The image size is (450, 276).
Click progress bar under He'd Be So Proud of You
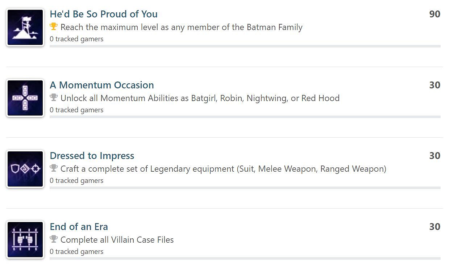[245, 46]
